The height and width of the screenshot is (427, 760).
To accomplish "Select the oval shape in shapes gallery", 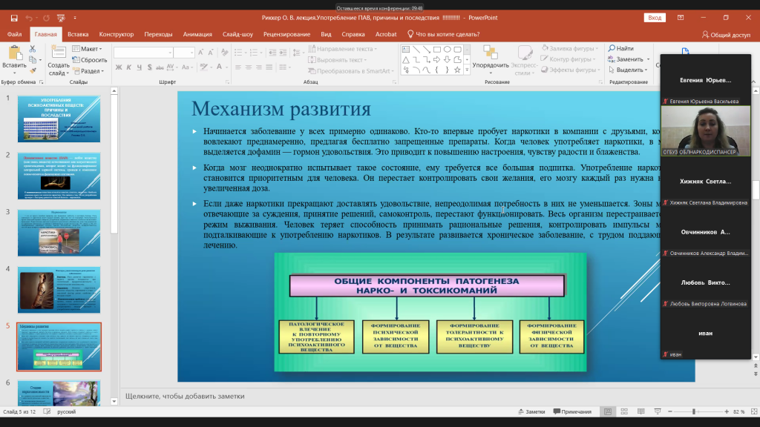I will (x=447, y=50).
